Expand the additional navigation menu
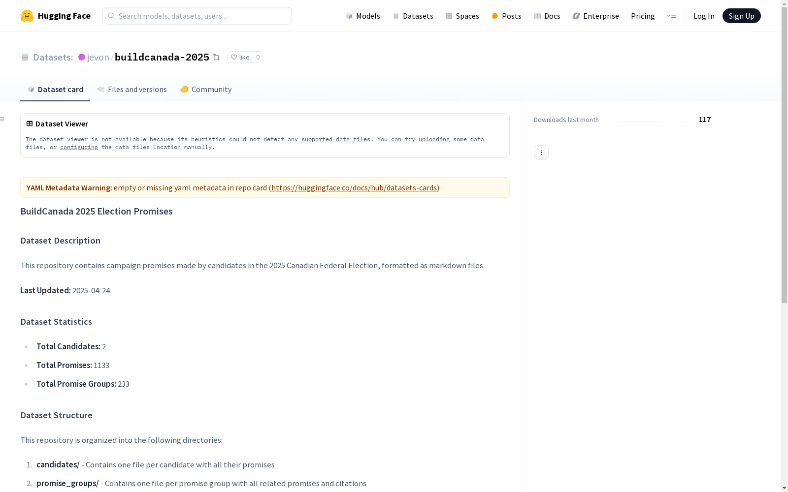 671,16
